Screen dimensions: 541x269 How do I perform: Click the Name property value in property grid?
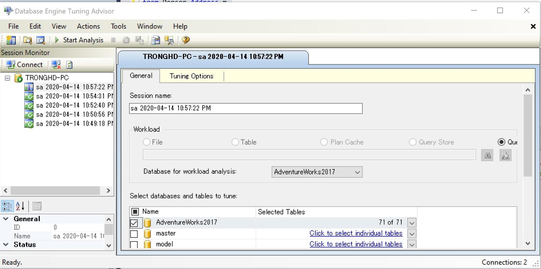[x=78, y=236]
